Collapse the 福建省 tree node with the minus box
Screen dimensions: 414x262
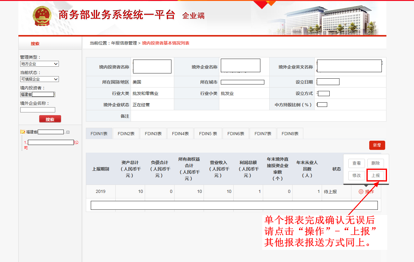pos(68,132)
